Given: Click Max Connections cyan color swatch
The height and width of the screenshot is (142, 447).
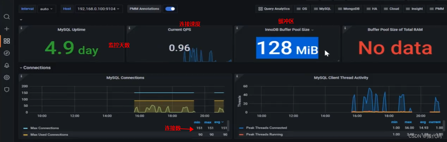Looking at the screenshot, I should [x=25, y=128].
